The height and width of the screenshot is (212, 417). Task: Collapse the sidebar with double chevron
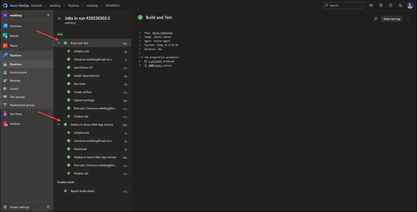tap(48, 207)
